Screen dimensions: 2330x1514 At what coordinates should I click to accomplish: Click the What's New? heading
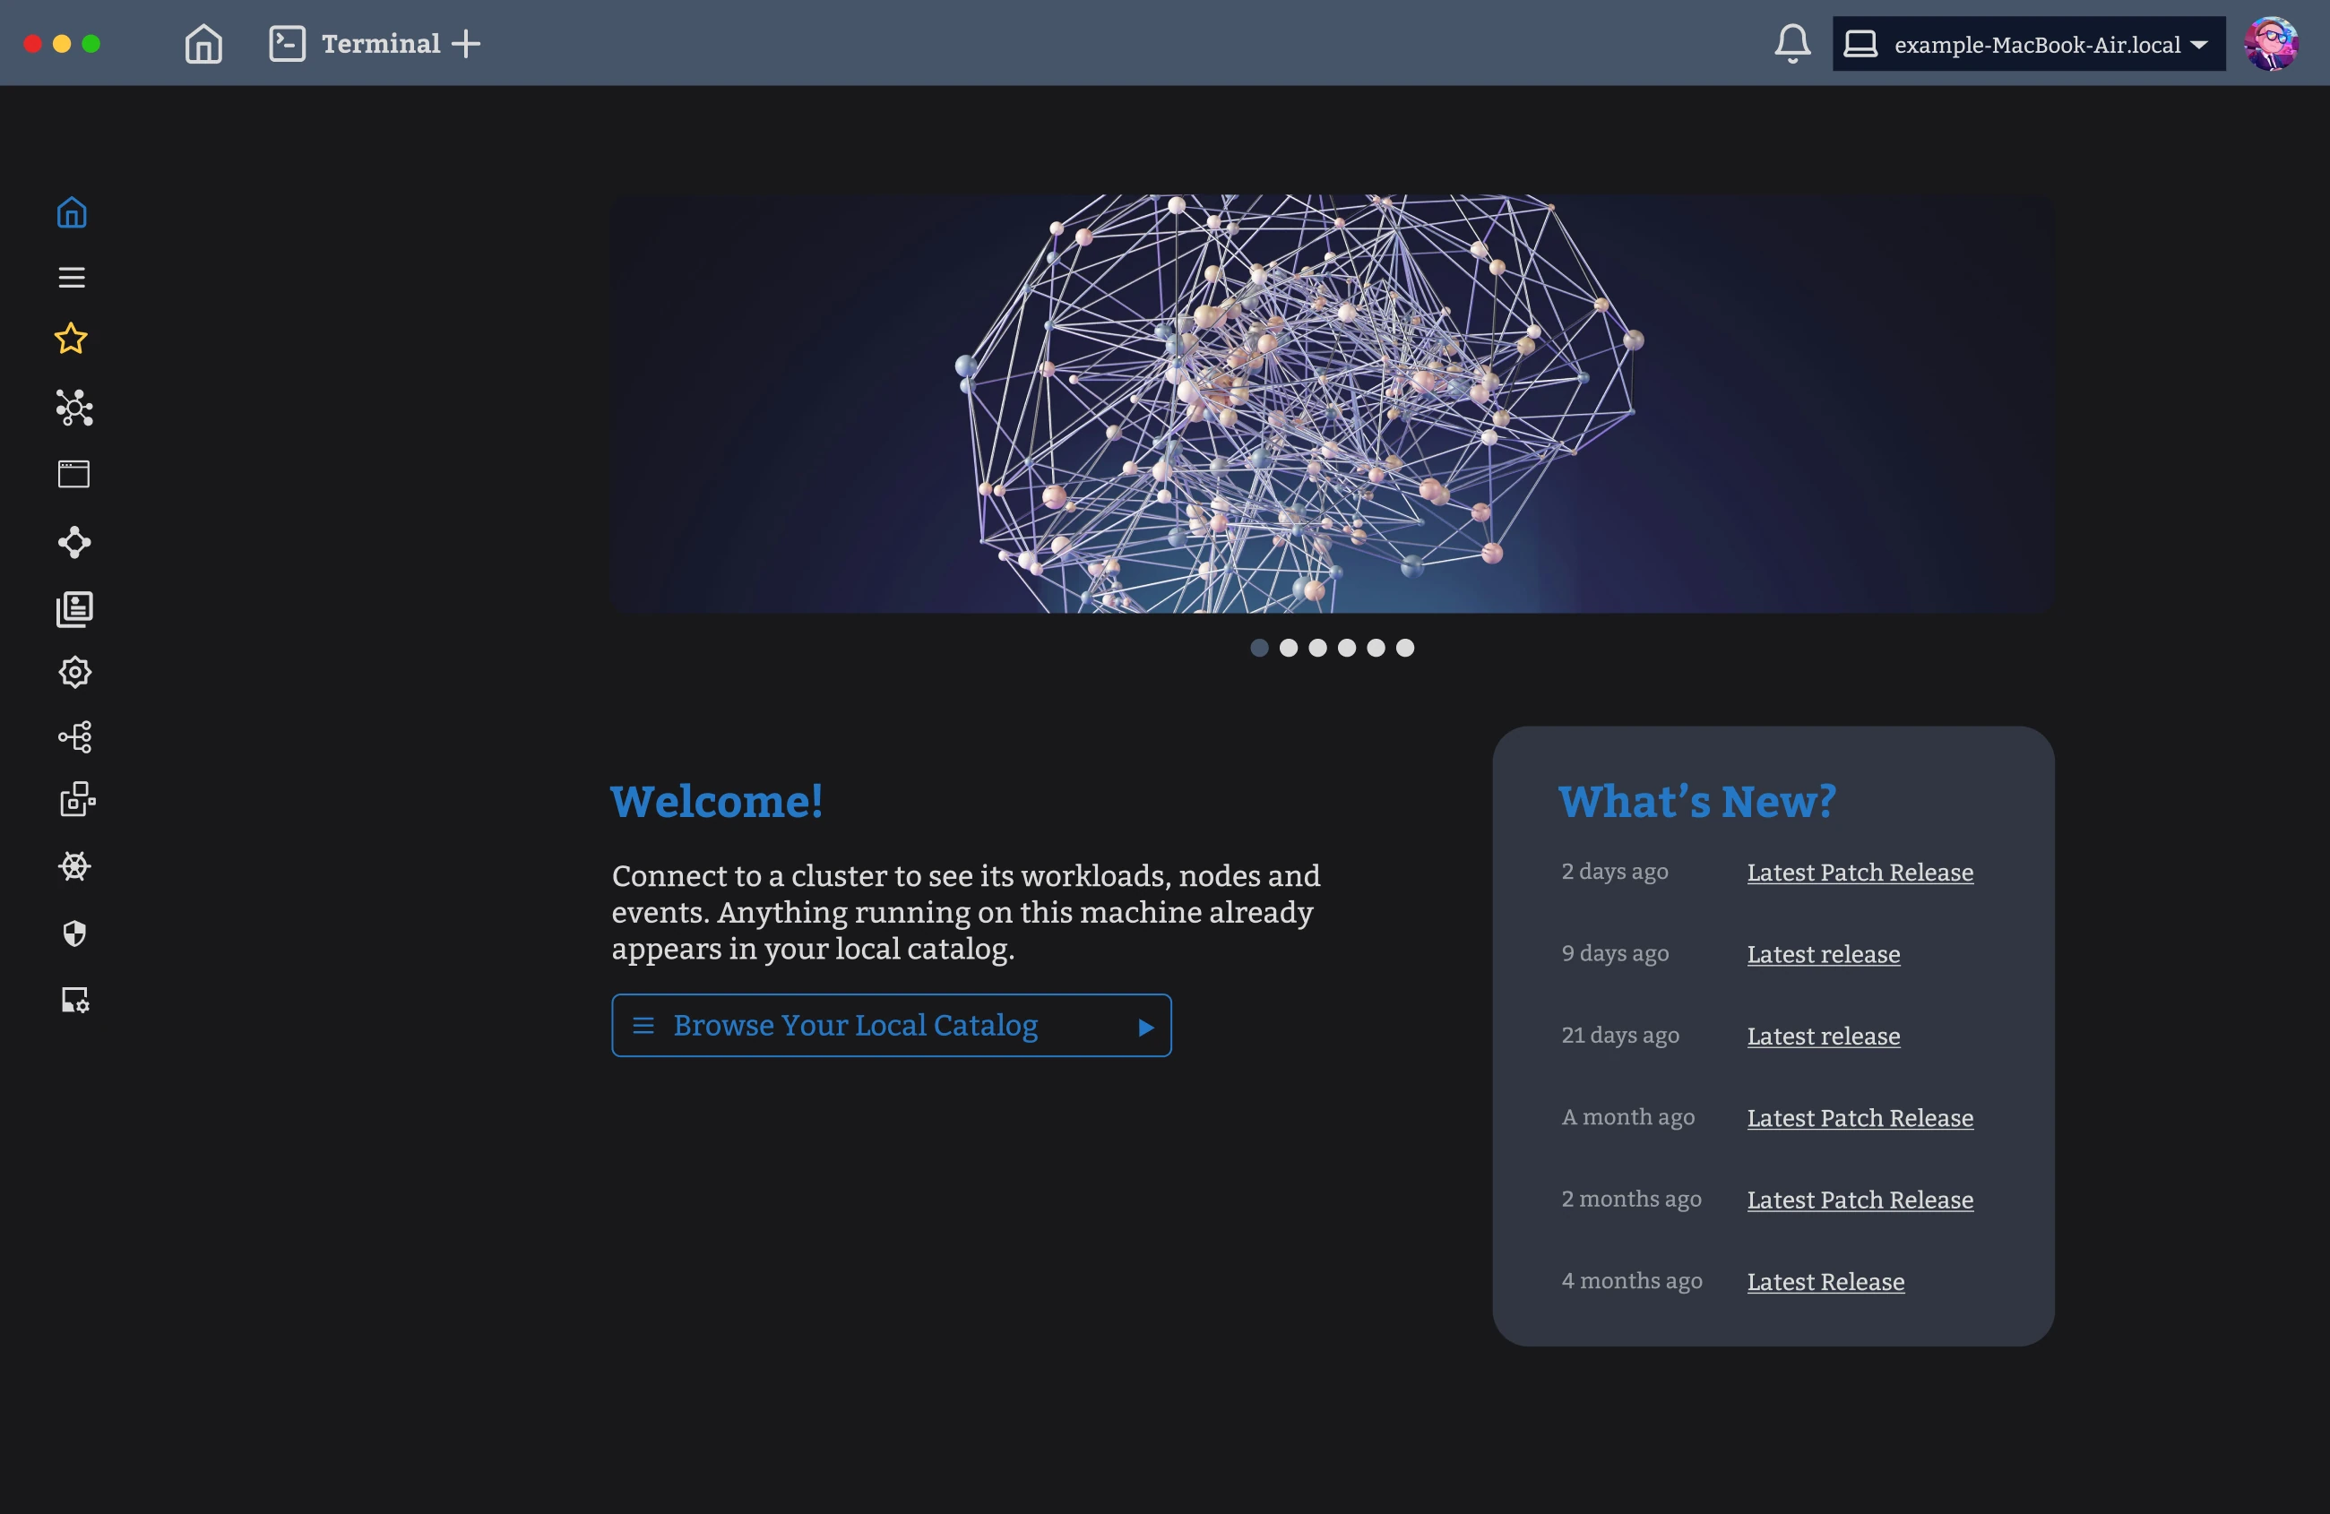coord(1696,802)
